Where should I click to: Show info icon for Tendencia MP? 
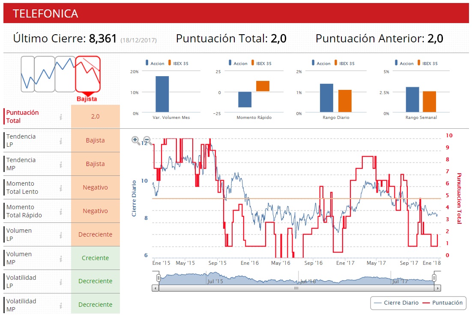click(x=61, y=164)
